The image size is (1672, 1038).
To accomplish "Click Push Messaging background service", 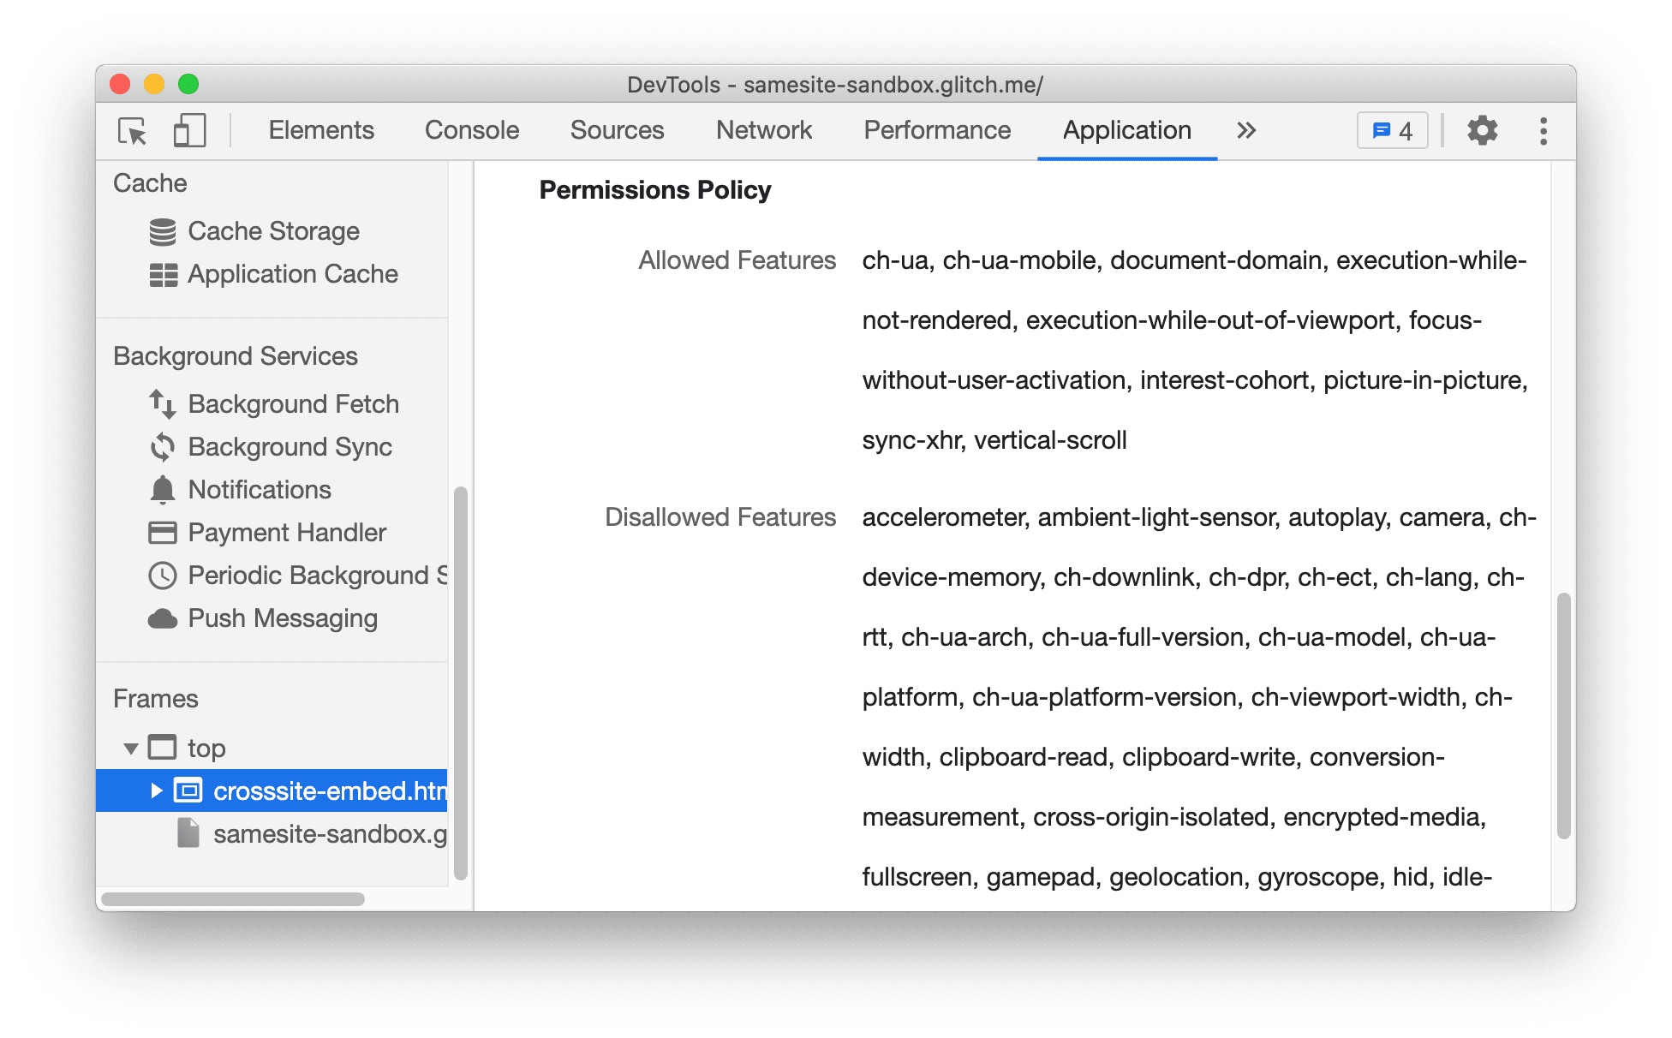I will point(262,618).
